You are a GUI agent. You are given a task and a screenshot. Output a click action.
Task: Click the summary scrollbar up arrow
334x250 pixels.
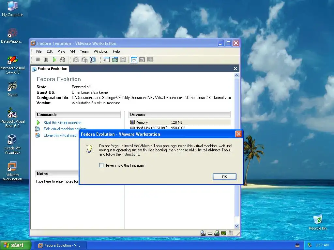coord(237,76)
